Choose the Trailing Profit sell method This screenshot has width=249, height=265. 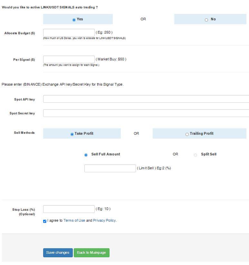(x=187, y=134)
